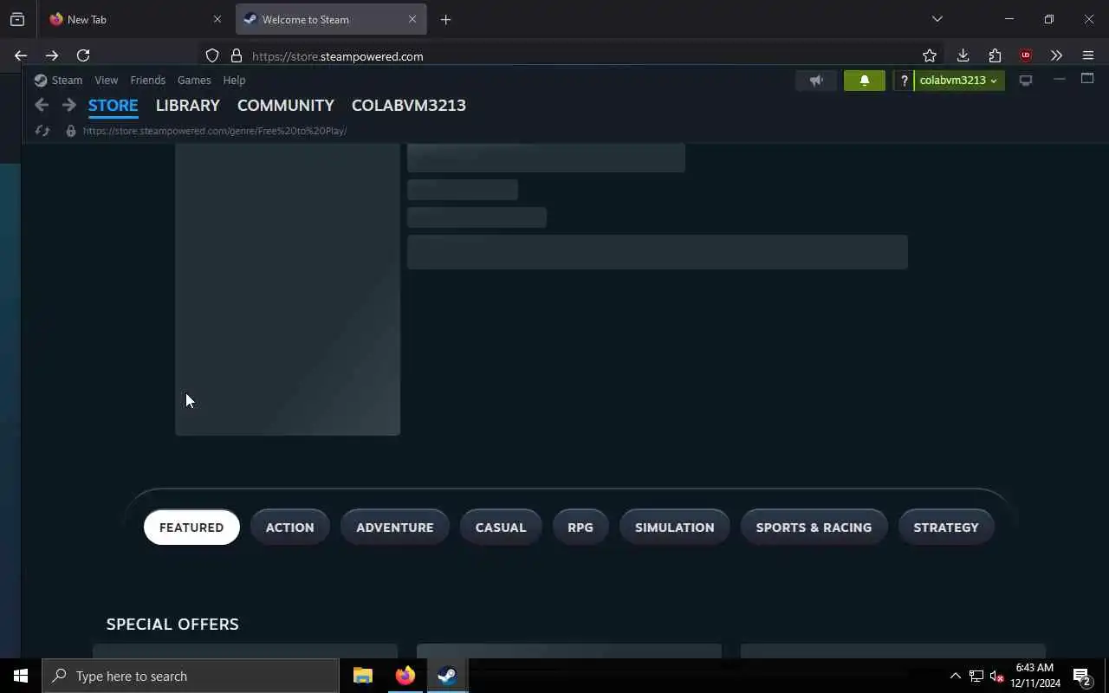The image size is (1109, 693).
Task: Reload the Firefox page
Action: pos(83,55)
